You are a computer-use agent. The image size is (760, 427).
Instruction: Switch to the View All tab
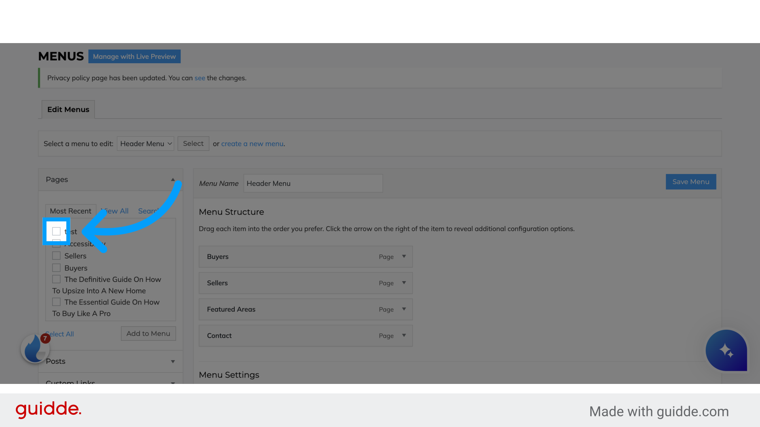(114, 211)
